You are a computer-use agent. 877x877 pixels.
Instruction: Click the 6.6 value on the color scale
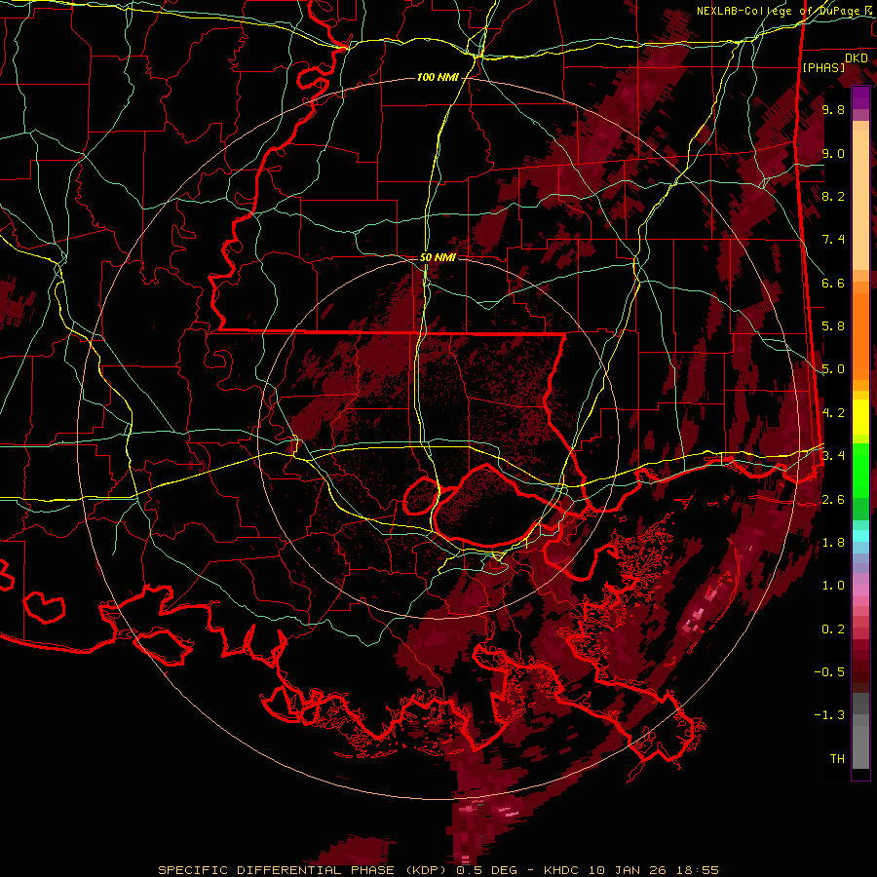pos(833,283)
